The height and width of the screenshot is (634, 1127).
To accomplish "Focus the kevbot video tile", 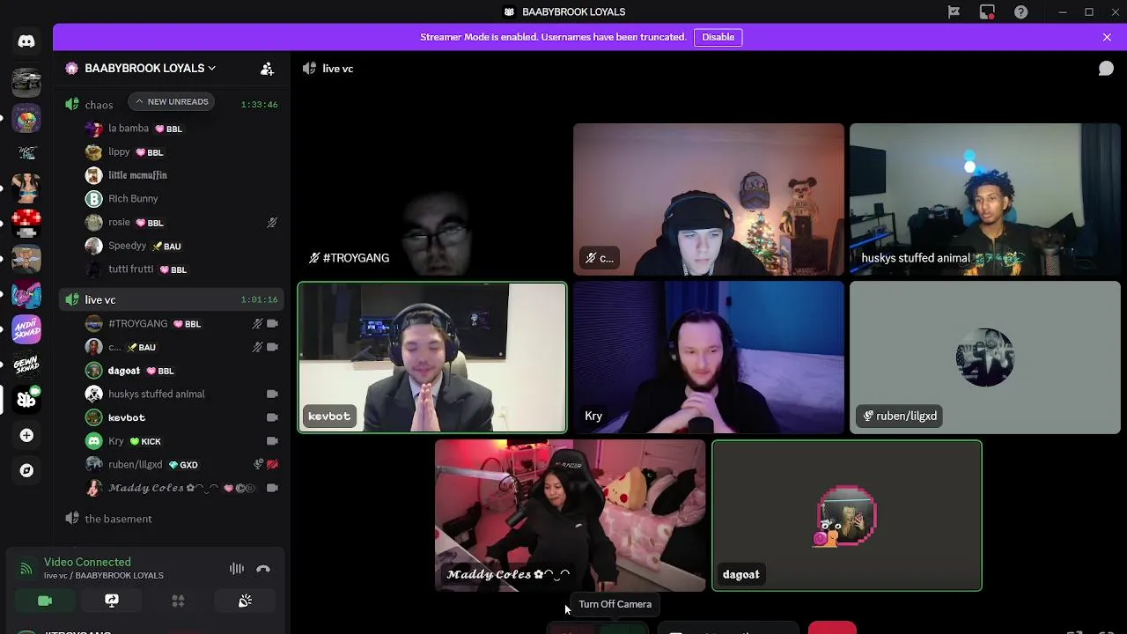I will (x=432, y=358).
